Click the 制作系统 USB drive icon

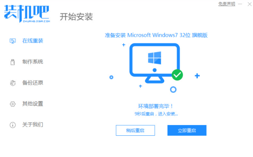pos(13,62)
